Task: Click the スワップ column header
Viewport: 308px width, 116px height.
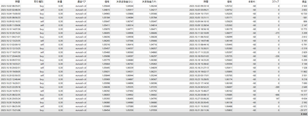Action: click(x=268, y=2)
